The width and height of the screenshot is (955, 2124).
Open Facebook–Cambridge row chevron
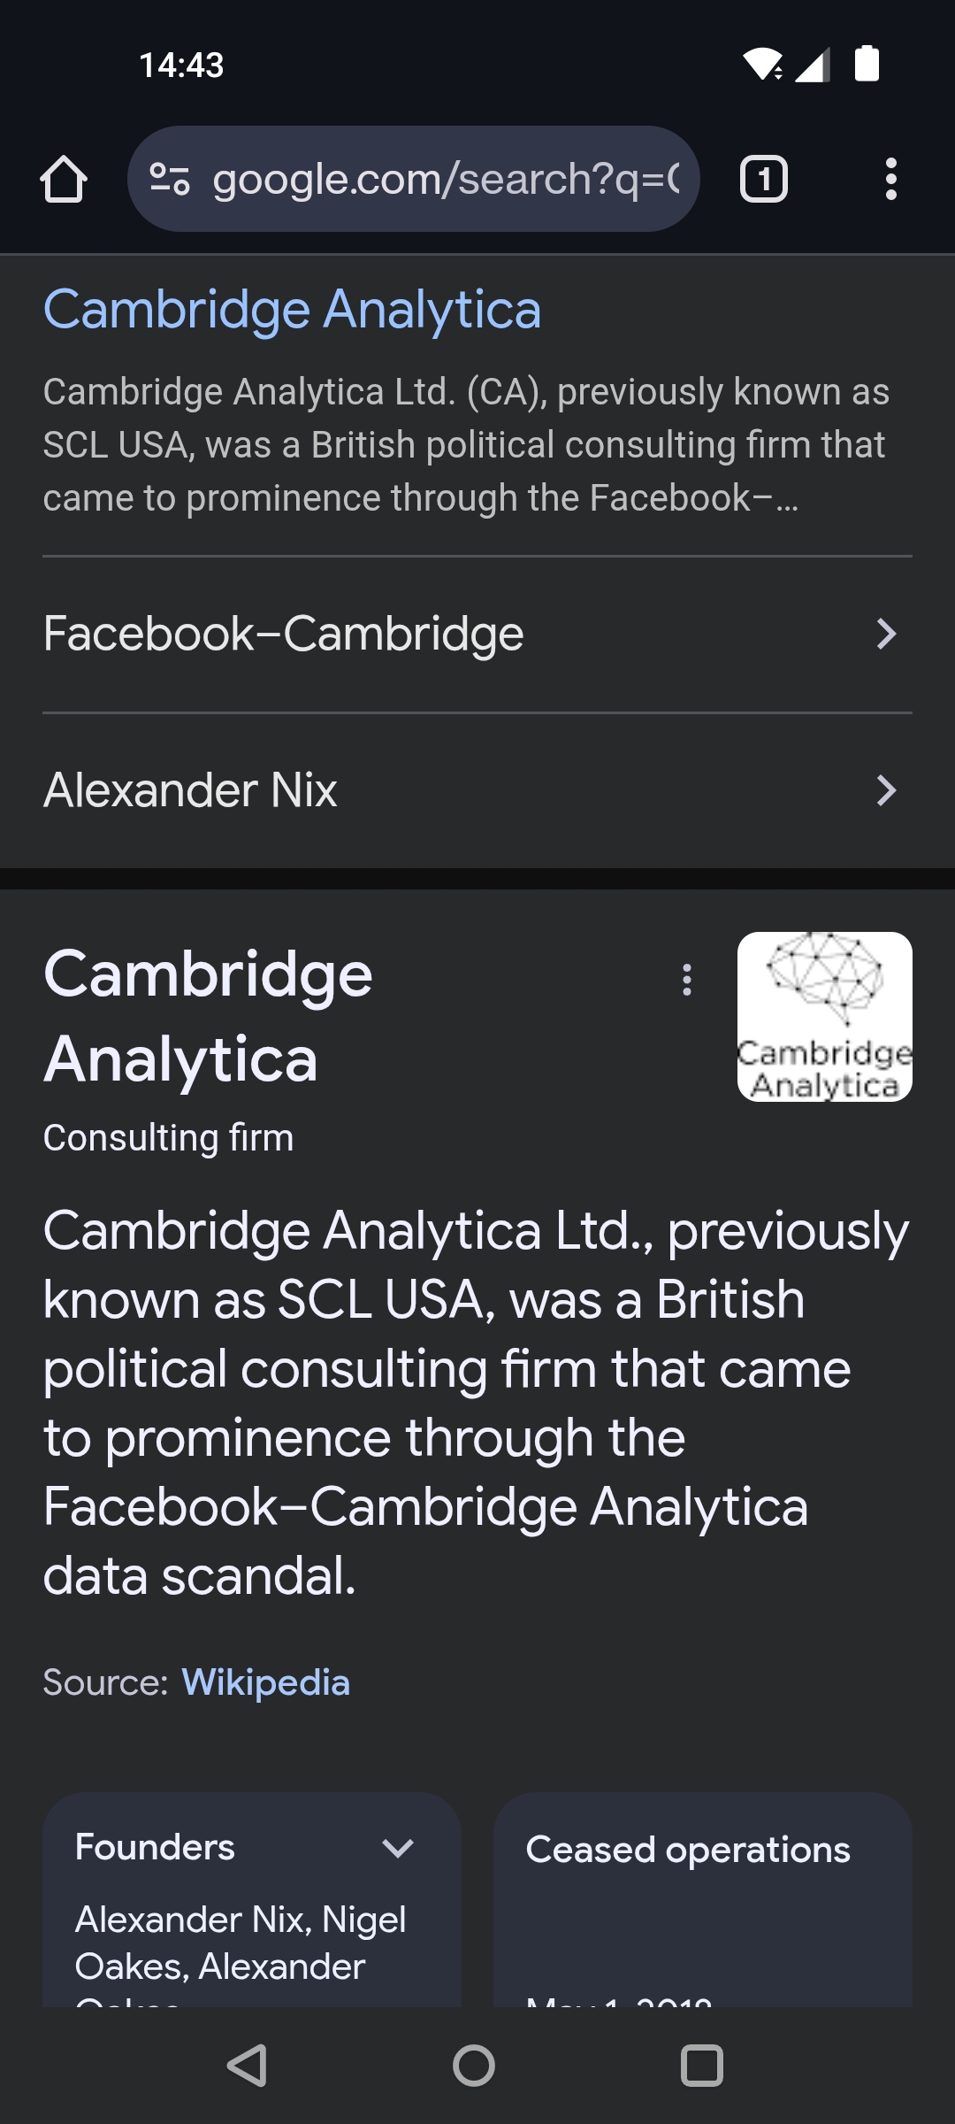point(886,634)
